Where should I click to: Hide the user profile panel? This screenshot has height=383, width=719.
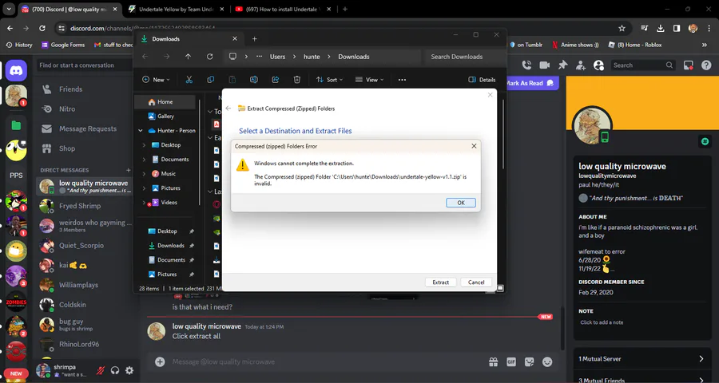tap(598, 65)
